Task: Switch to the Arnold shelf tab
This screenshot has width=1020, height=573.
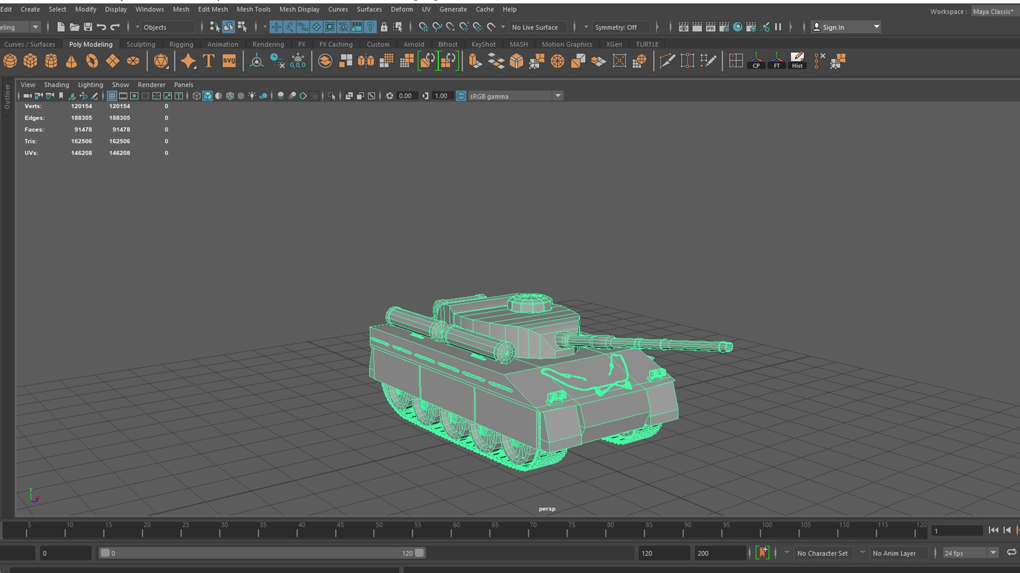Action: coord(414,44)
